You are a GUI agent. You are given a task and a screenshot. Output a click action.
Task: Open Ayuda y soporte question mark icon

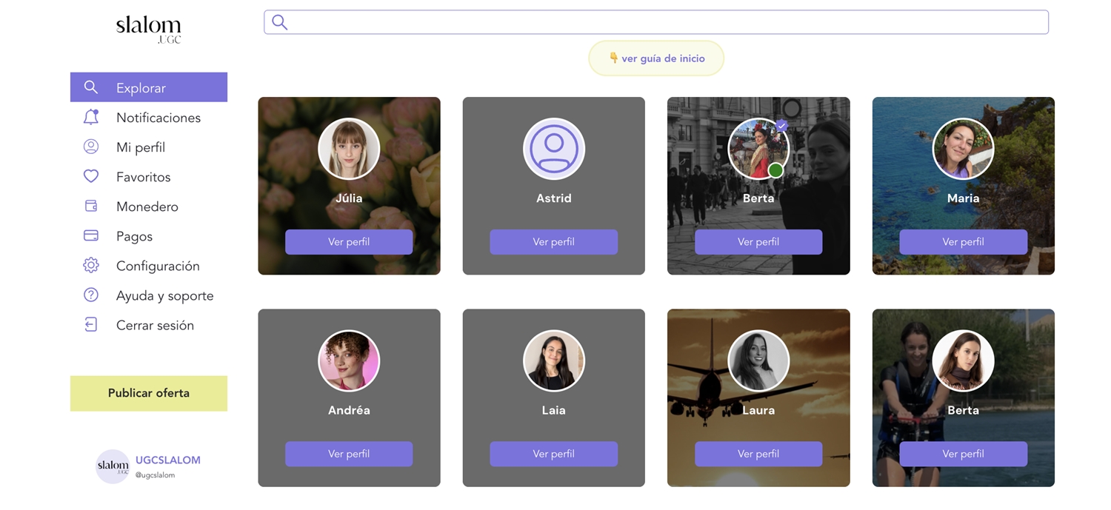[90, 295]
